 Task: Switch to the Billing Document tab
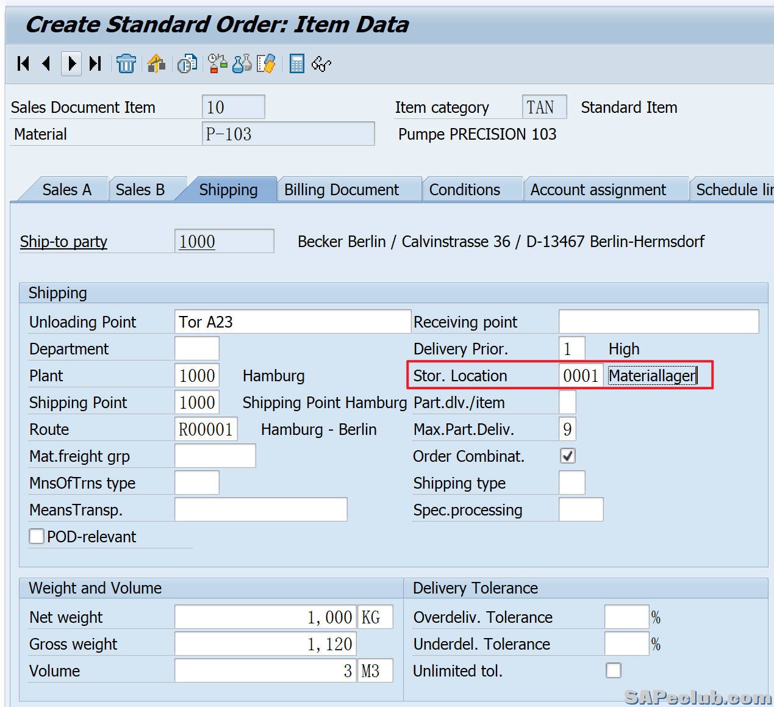[x=342, y=190]
